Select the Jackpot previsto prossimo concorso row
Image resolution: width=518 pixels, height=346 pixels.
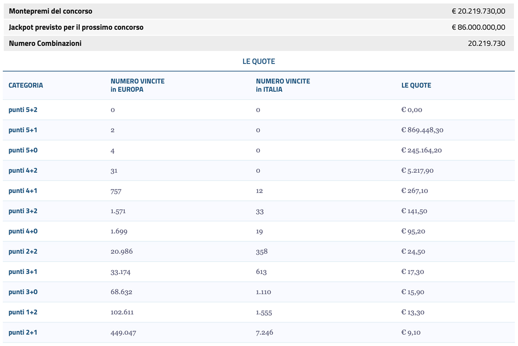pyautogui.click(x=259, y=27)
